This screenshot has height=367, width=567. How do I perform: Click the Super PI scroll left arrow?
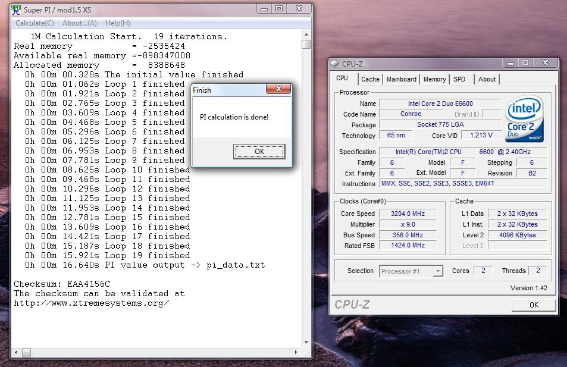tap(16, 352)
